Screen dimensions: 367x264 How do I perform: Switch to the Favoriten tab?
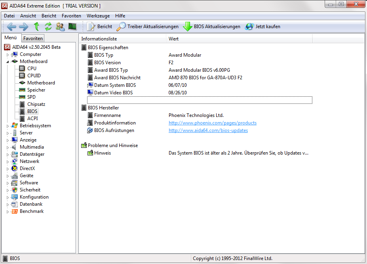[x=33, y=38]
